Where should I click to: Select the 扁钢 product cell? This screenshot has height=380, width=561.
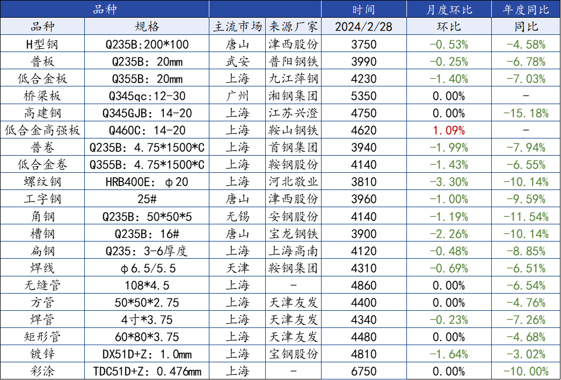click(x=42, y=251)
